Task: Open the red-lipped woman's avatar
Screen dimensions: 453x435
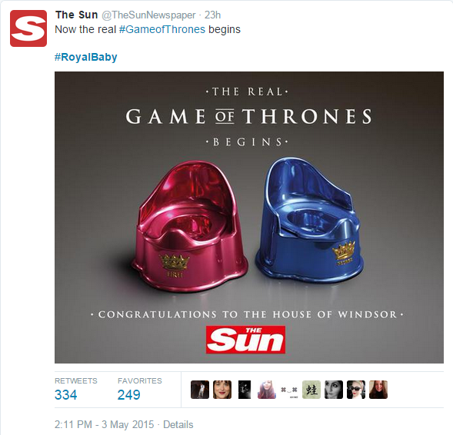Action: point(222,390)
